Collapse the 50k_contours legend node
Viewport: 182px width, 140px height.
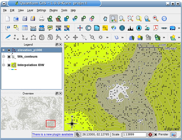click(4, 57)
